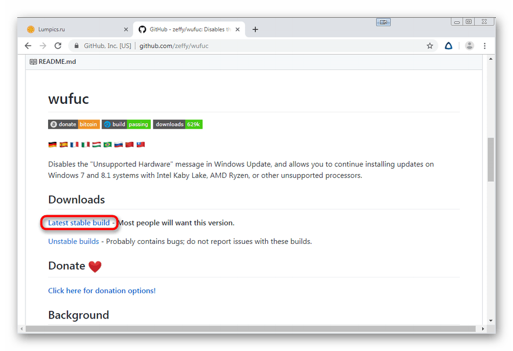
Task: Click the wufuc heading
Action: pyautogui.click(x=69, y=99)
